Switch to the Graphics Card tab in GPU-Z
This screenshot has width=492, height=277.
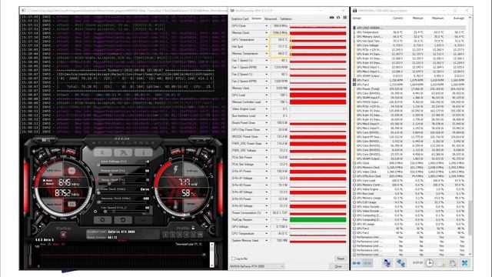[x=240, y=18]
